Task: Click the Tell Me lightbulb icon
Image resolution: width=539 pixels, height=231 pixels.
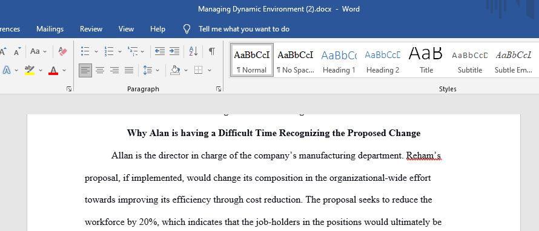Action: (x=187, y=29)
